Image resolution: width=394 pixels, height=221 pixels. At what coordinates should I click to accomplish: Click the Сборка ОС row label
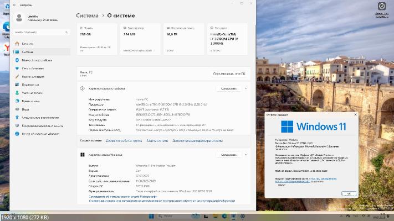[96, 186]
